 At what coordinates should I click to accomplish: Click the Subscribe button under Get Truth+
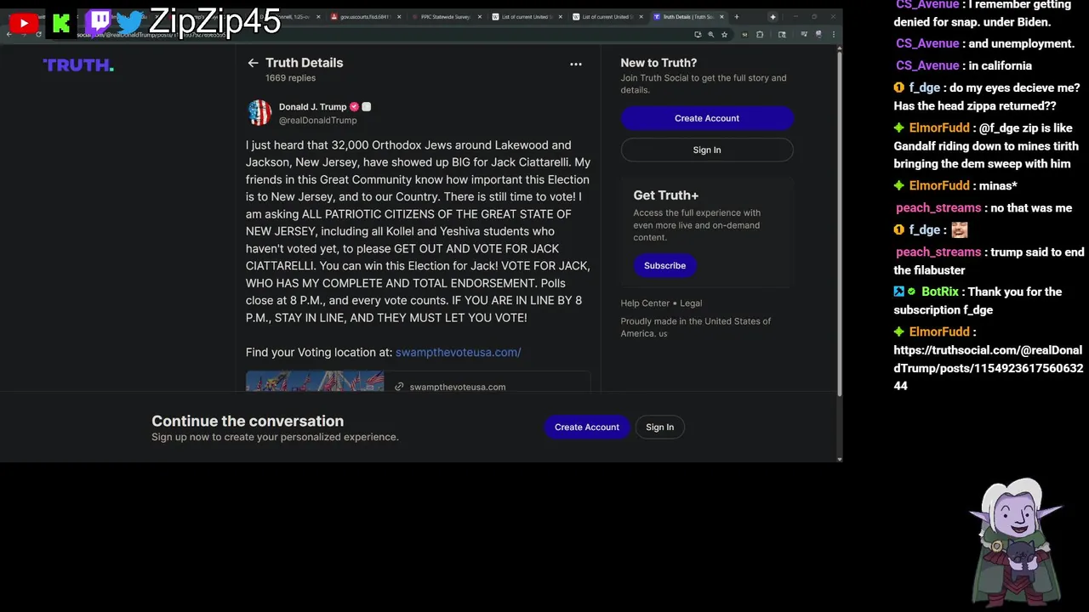point(664,265)
